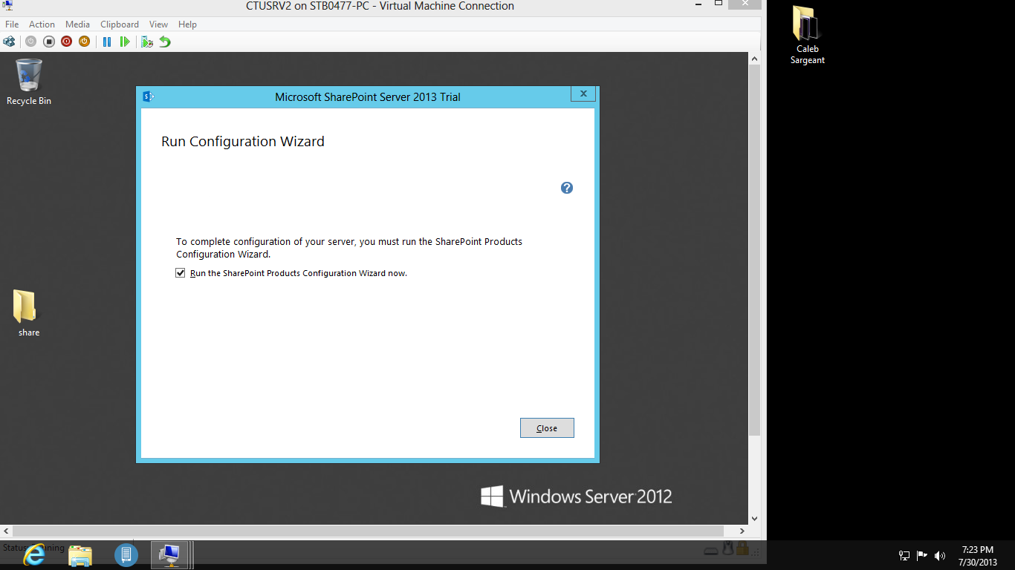Screen dimensions: 1015x570
Task: Open the clock showing 7:23 PM
Action: (978, 556)
